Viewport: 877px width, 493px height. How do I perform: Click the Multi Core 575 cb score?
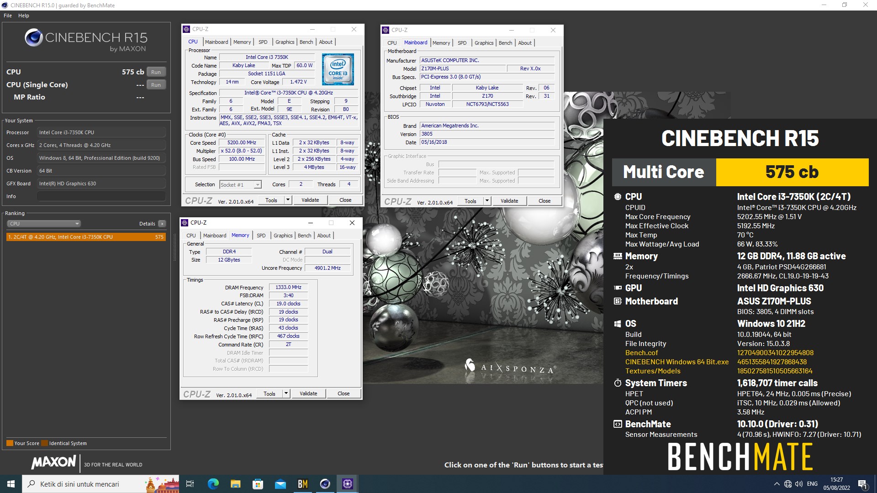[x=792, y=172]
